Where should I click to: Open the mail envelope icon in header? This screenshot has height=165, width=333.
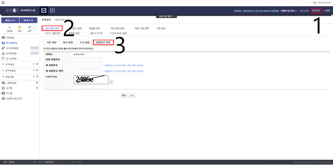point(44,10)
